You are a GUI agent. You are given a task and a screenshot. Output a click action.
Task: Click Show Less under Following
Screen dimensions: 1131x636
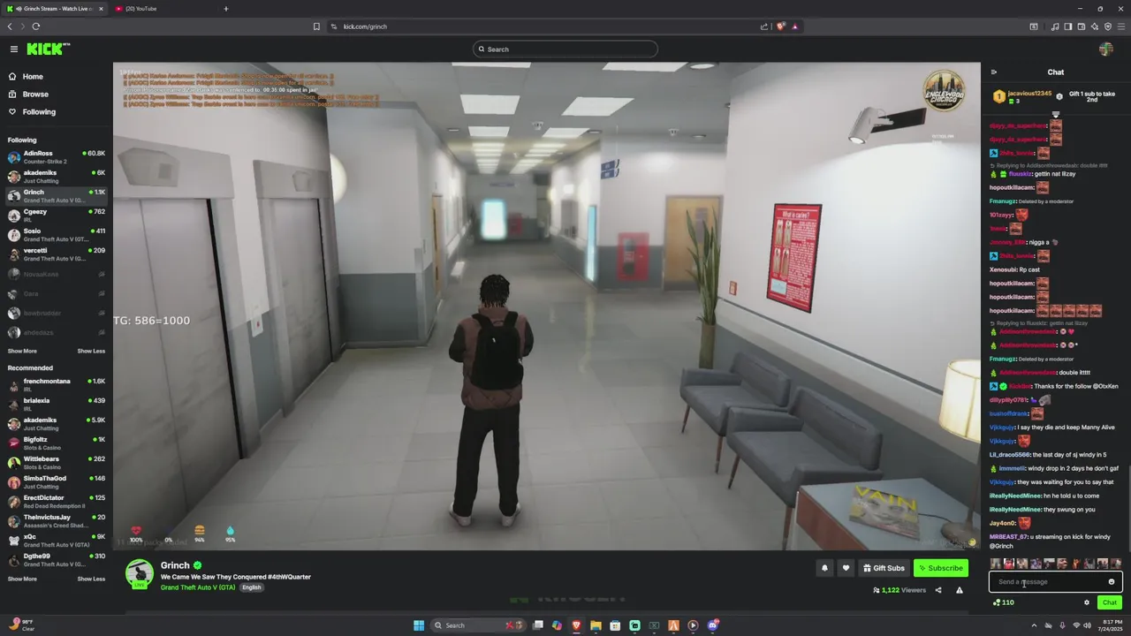coord(91,351)
